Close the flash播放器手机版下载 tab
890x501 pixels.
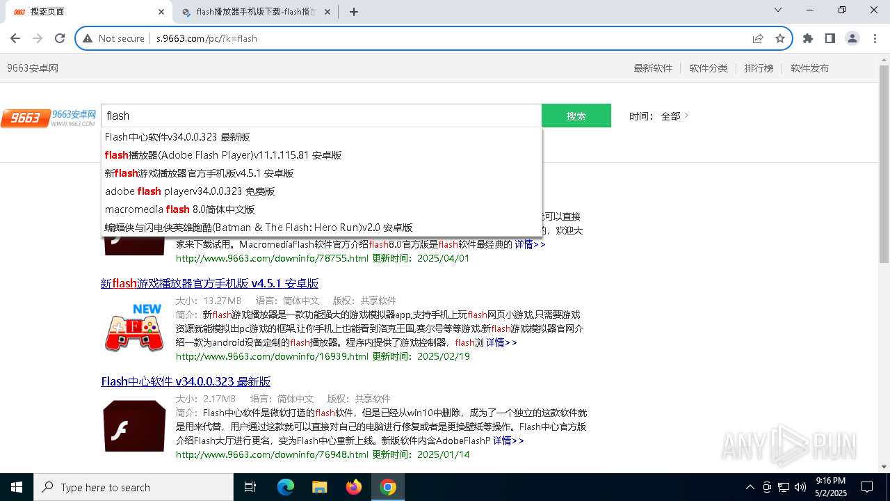point(328,12)
